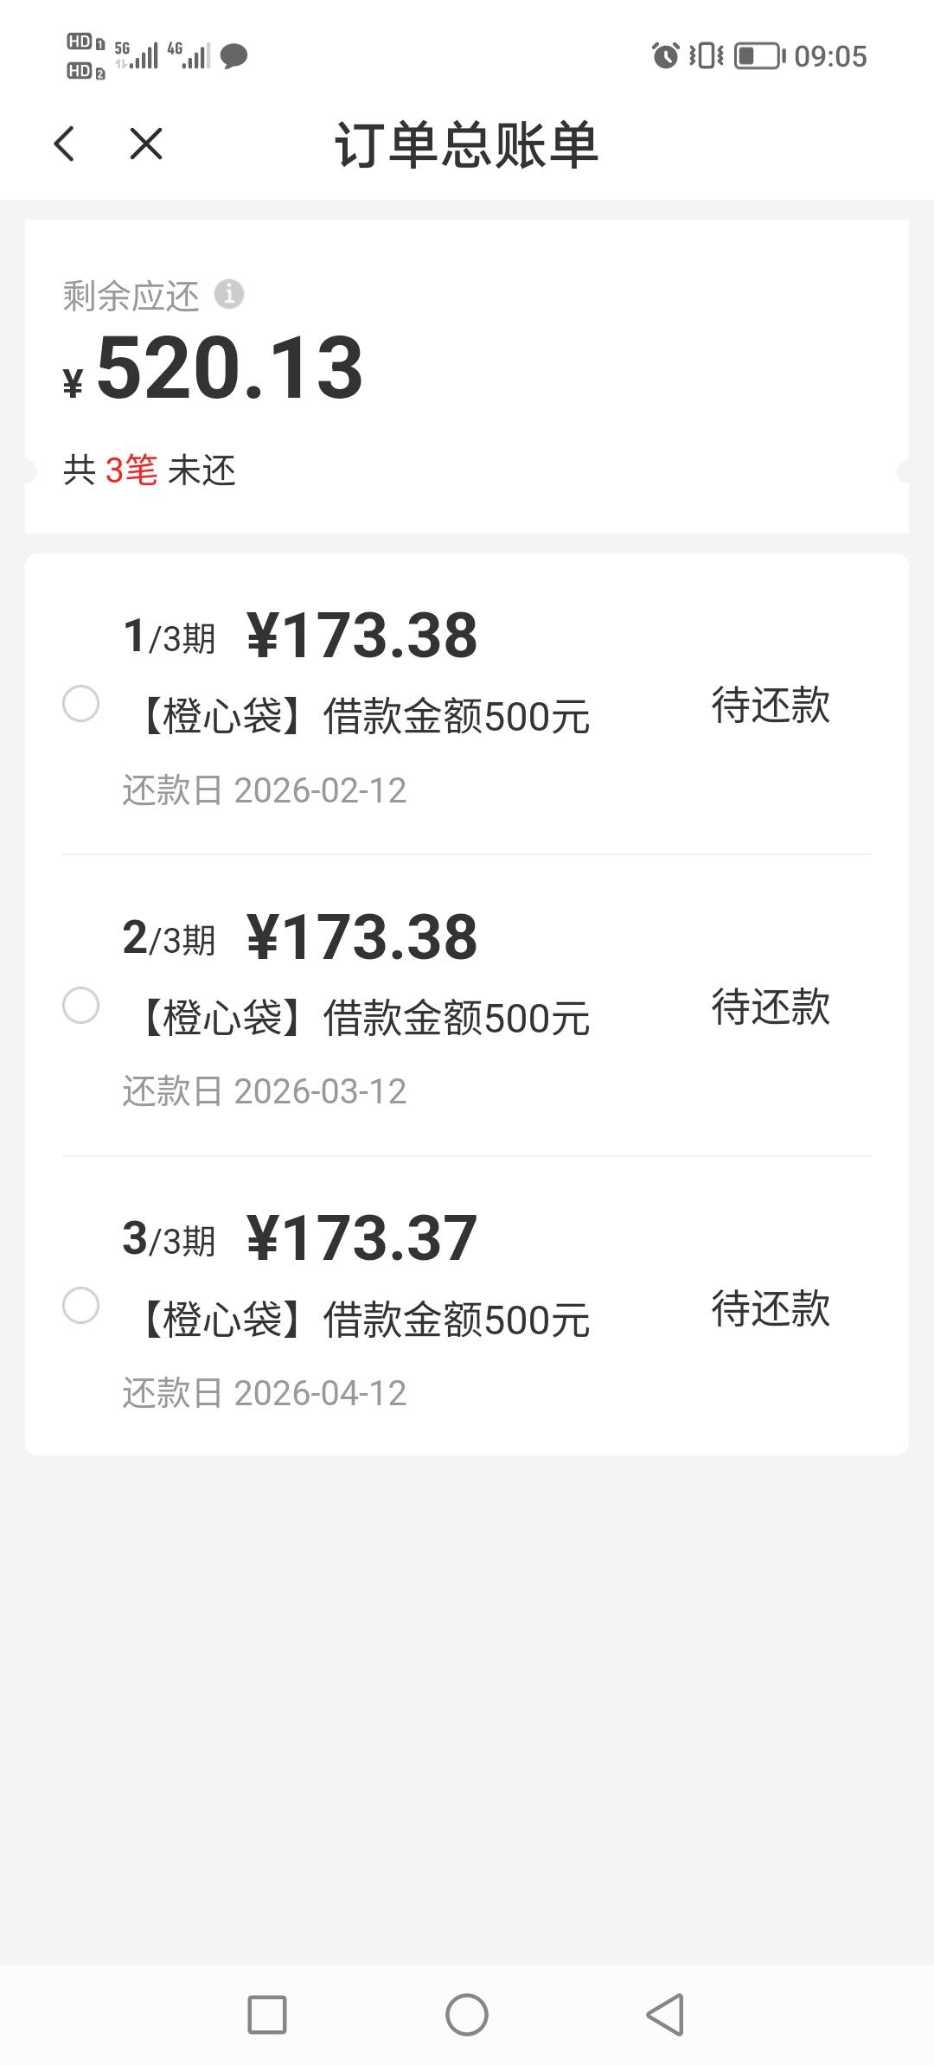Tap info icon beside 剩余应还
The width and height of the screenshot is (934, 2065).
tap(229, 294)
